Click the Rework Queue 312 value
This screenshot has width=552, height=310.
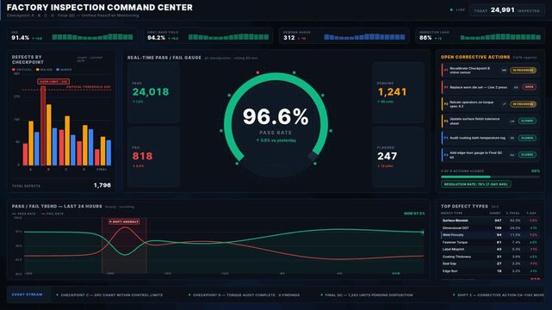click(289, 38)
